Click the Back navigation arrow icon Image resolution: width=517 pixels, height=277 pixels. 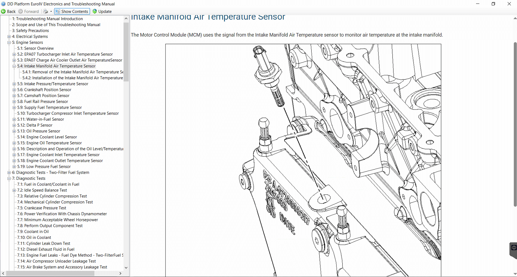[4, 11]
